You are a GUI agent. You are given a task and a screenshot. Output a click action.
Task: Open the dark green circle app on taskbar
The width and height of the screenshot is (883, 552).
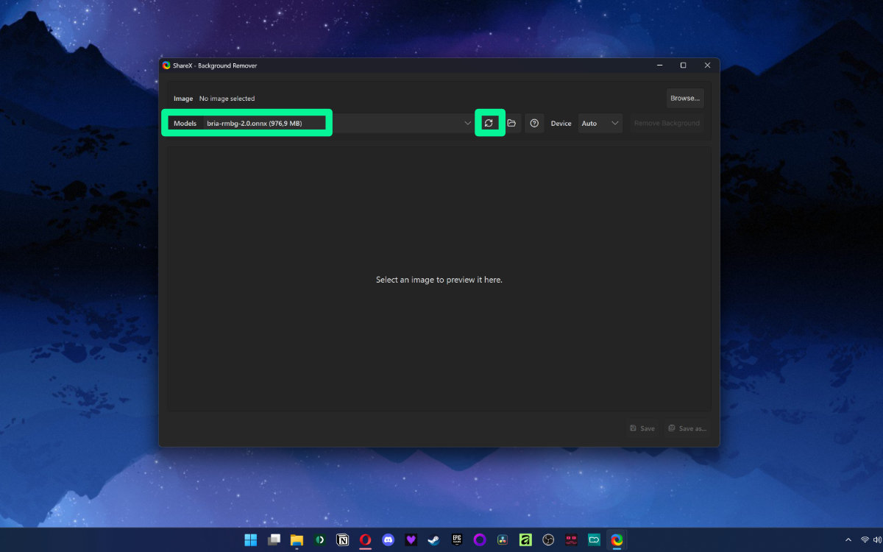[319, 539]
